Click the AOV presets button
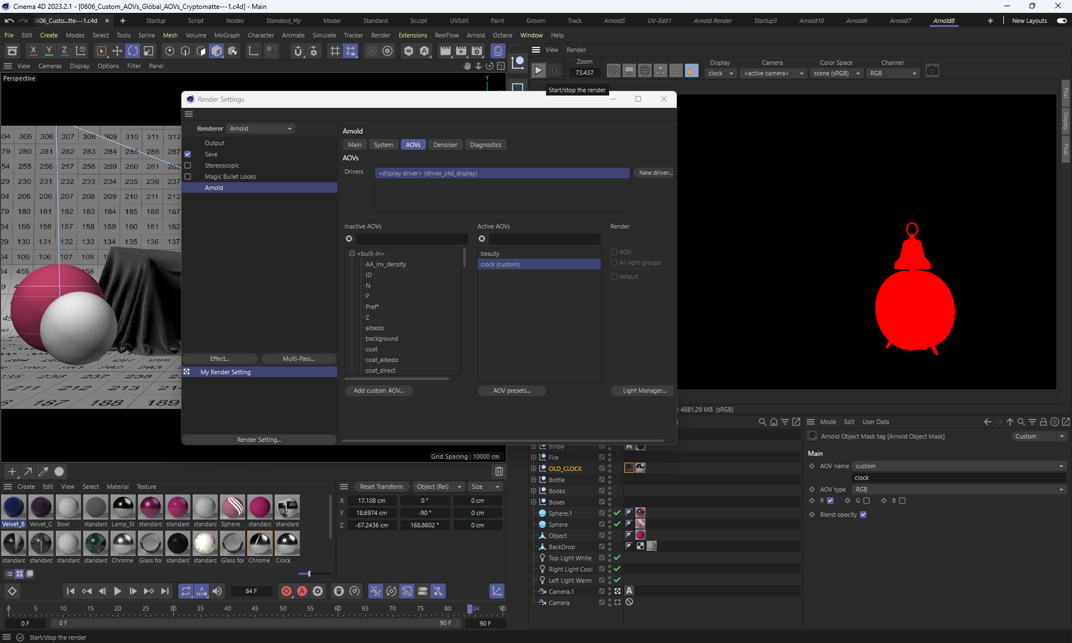Image resolution: width=1072 pixels, height=643 pixels. point(511,390)
